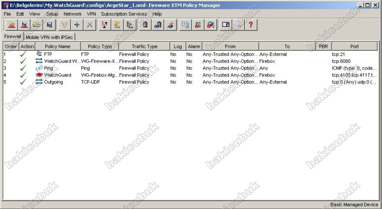This screenshot has height=209, width=382.
Task: Open the Subscription Services menu
Action: tap(124, 14)
